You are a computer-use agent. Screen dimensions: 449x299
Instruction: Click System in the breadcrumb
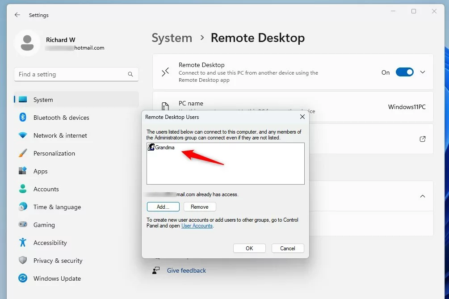click(x=172, y=38)
